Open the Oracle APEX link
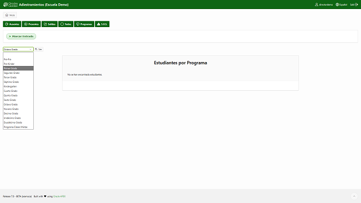 (x=59, y=196)
